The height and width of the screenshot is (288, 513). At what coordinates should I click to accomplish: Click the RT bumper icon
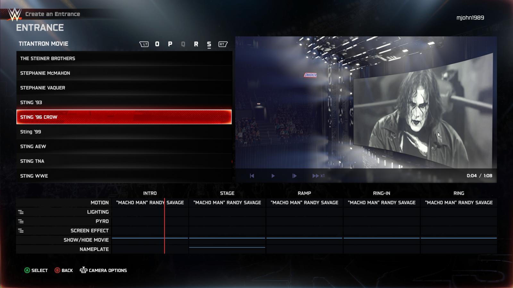click(223, 44)
